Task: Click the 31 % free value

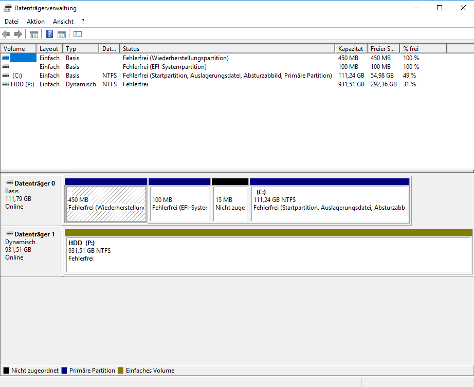Action: coord(409,84)
